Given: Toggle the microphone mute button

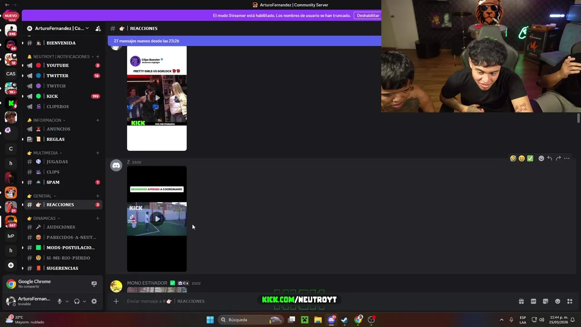Looking at the screenshot, I should pyautogui.click(x=59, y=301).
